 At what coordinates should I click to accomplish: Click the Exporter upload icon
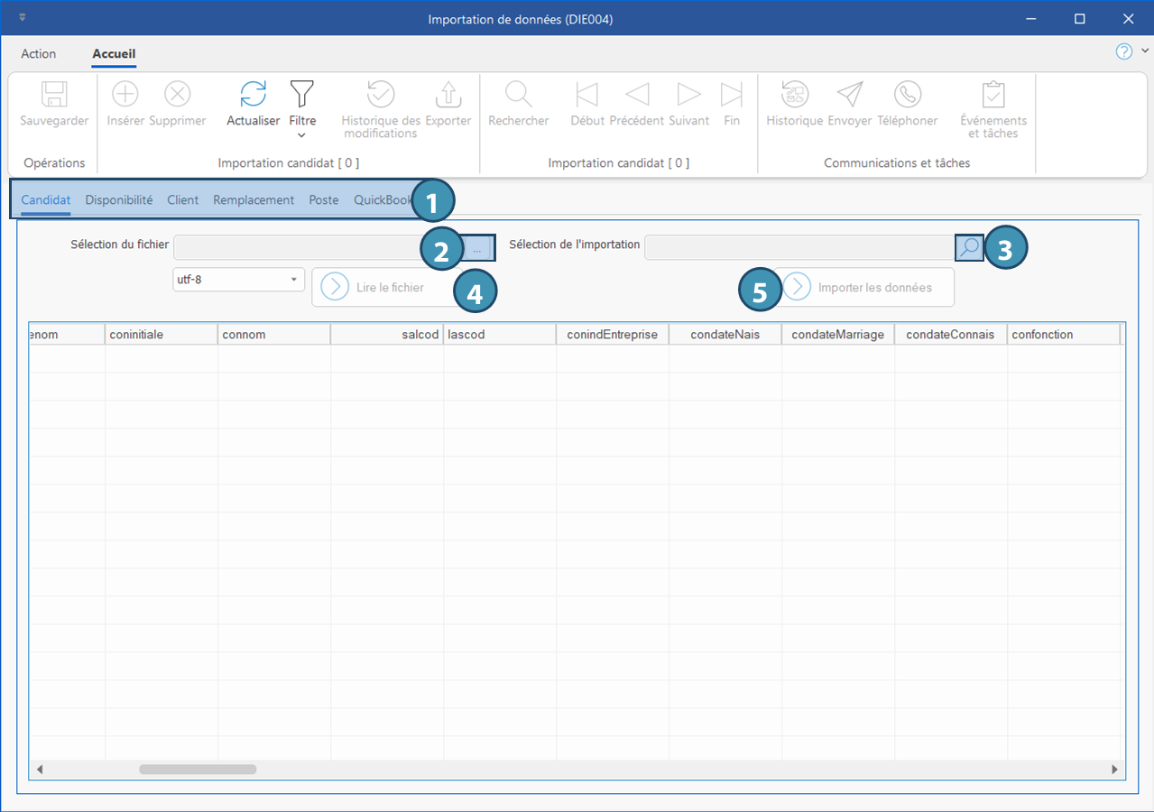[x=448, y=94]
